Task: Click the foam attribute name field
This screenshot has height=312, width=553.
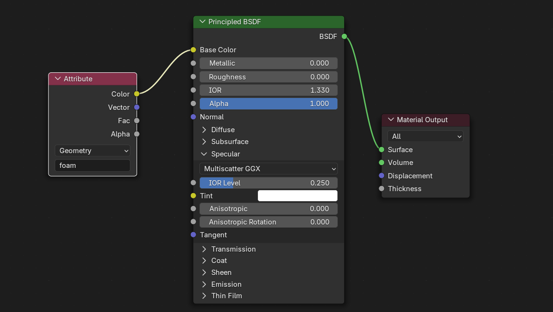Action: (x=92, y=166)
